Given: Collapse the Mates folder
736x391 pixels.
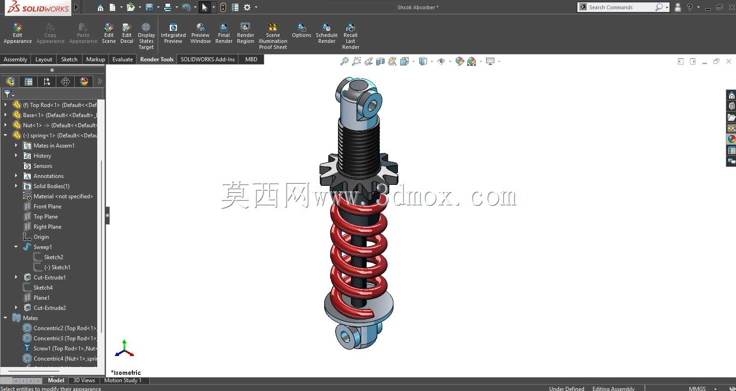Looking at the screenshot, I should point(6,318).
